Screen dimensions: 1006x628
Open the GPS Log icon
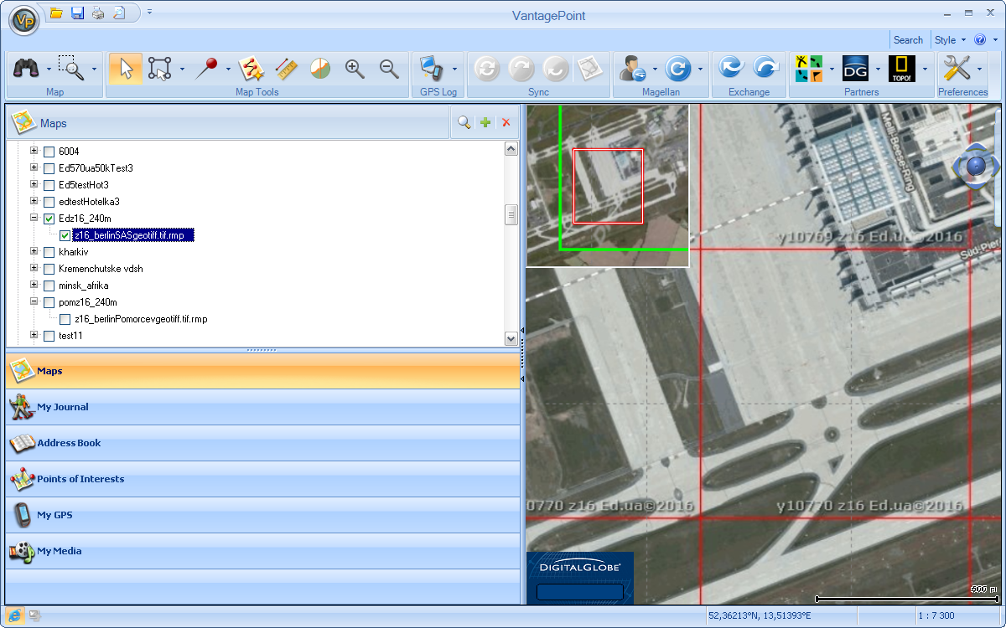[x=431, y=69]
